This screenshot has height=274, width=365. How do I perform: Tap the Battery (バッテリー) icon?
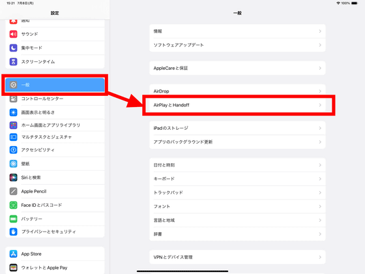point(13,219)
